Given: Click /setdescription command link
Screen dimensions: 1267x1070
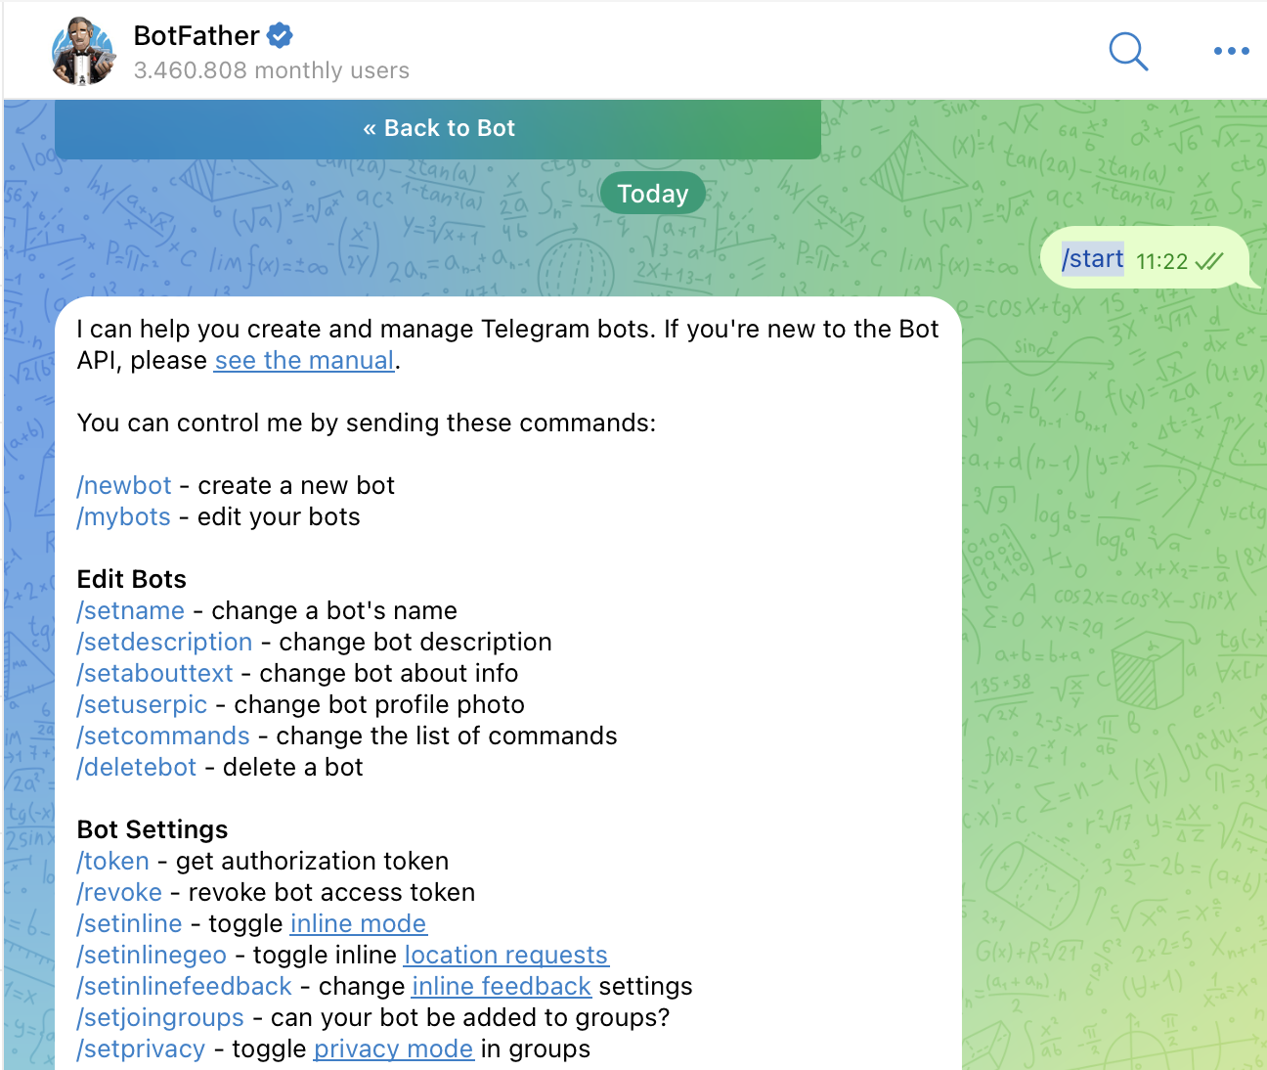Looking at the screenshot, I should tap(164, 642).
